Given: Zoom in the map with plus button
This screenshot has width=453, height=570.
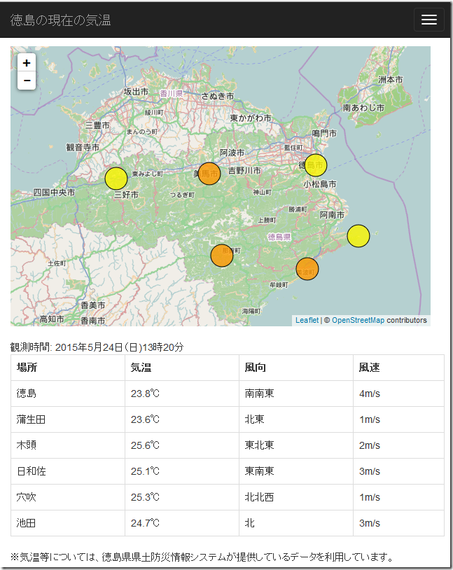Looking at the screenshot, I should (27, 63).
